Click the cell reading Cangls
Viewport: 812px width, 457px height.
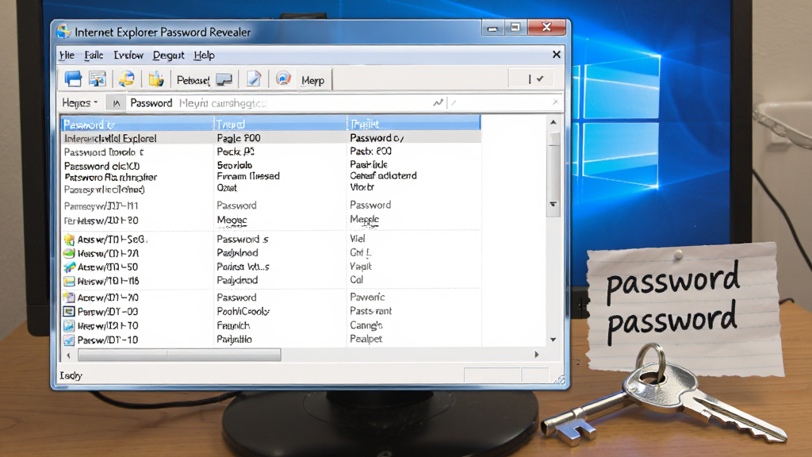(366, 325)
